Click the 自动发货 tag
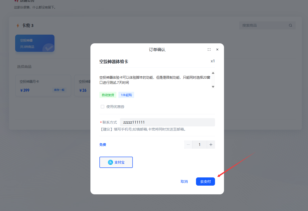This screenshot has width=308, height=211. 108,95
